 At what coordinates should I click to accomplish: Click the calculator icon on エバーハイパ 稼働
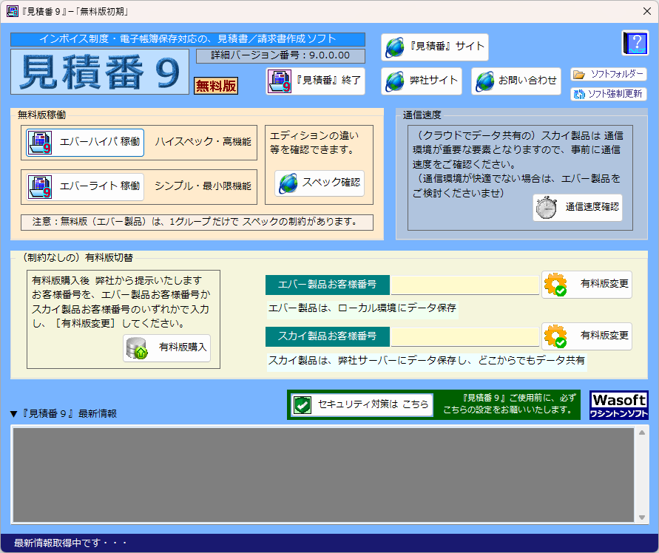(x=40, y=143)
